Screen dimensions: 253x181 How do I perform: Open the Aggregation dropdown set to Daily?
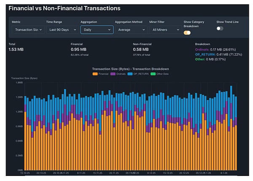[x=97, y=30]
